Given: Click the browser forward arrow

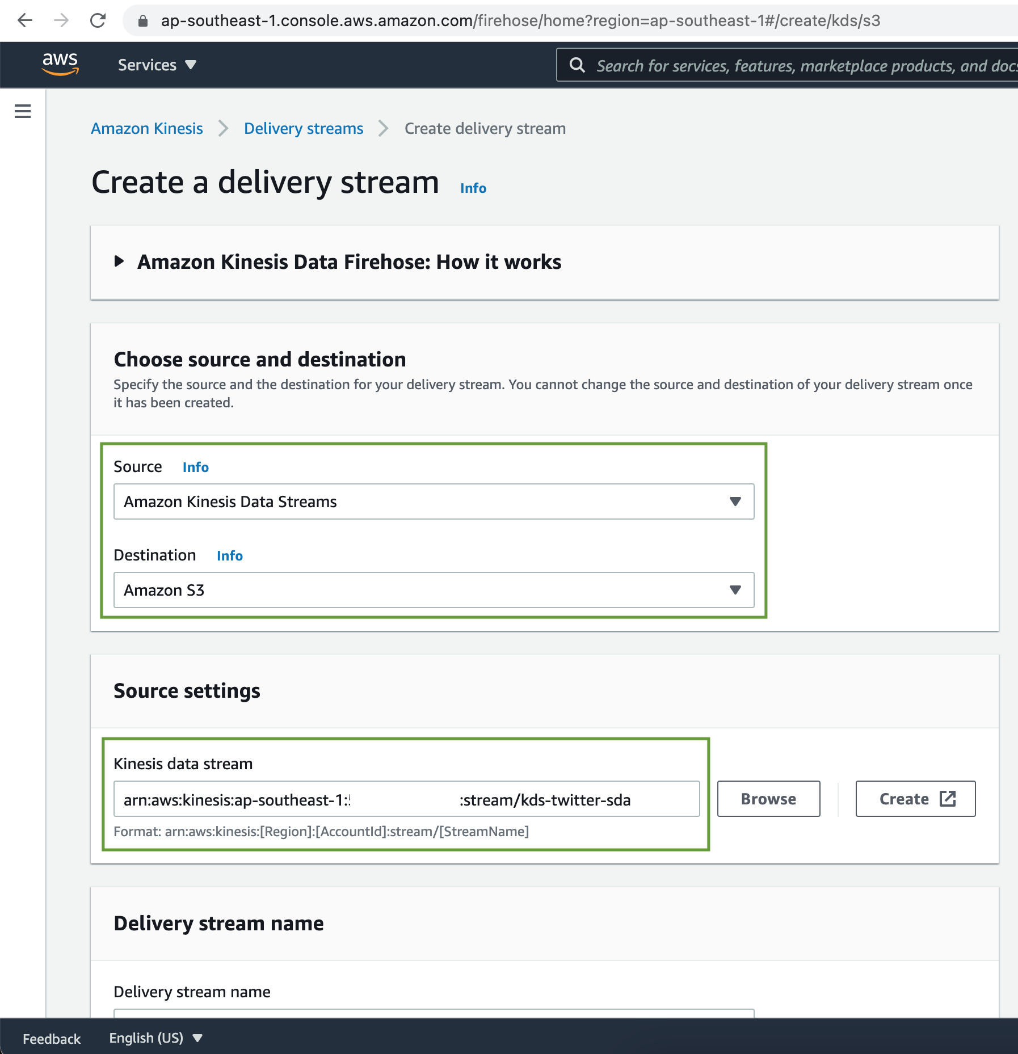Looking at the screenshot, I should 61,21.
